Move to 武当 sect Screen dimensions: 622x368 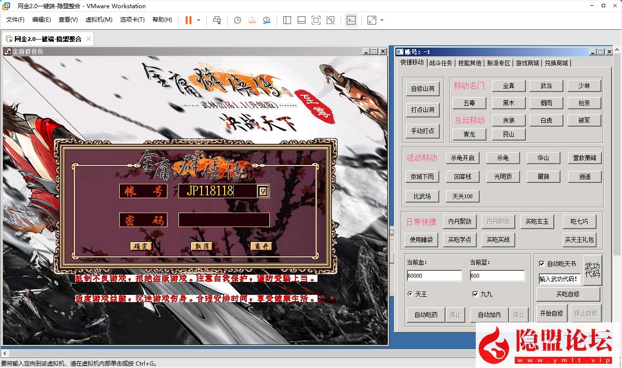(546, 86)
